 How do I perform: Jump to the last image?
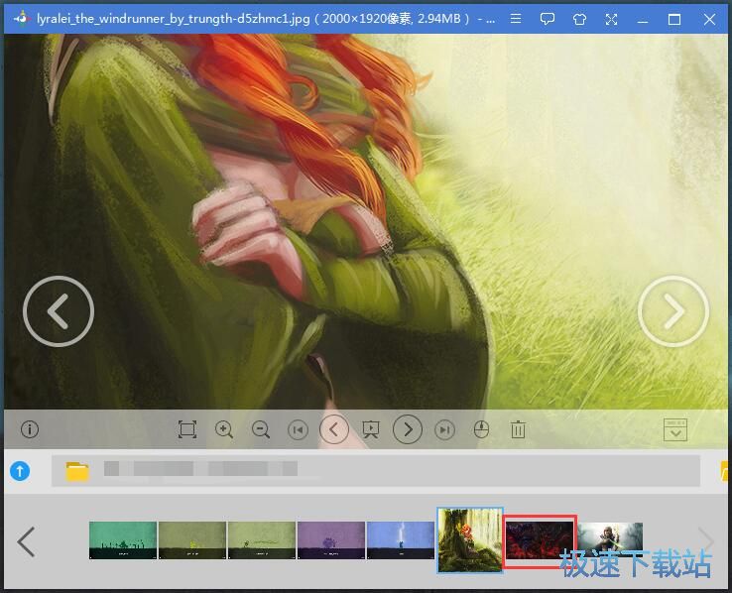445,429
